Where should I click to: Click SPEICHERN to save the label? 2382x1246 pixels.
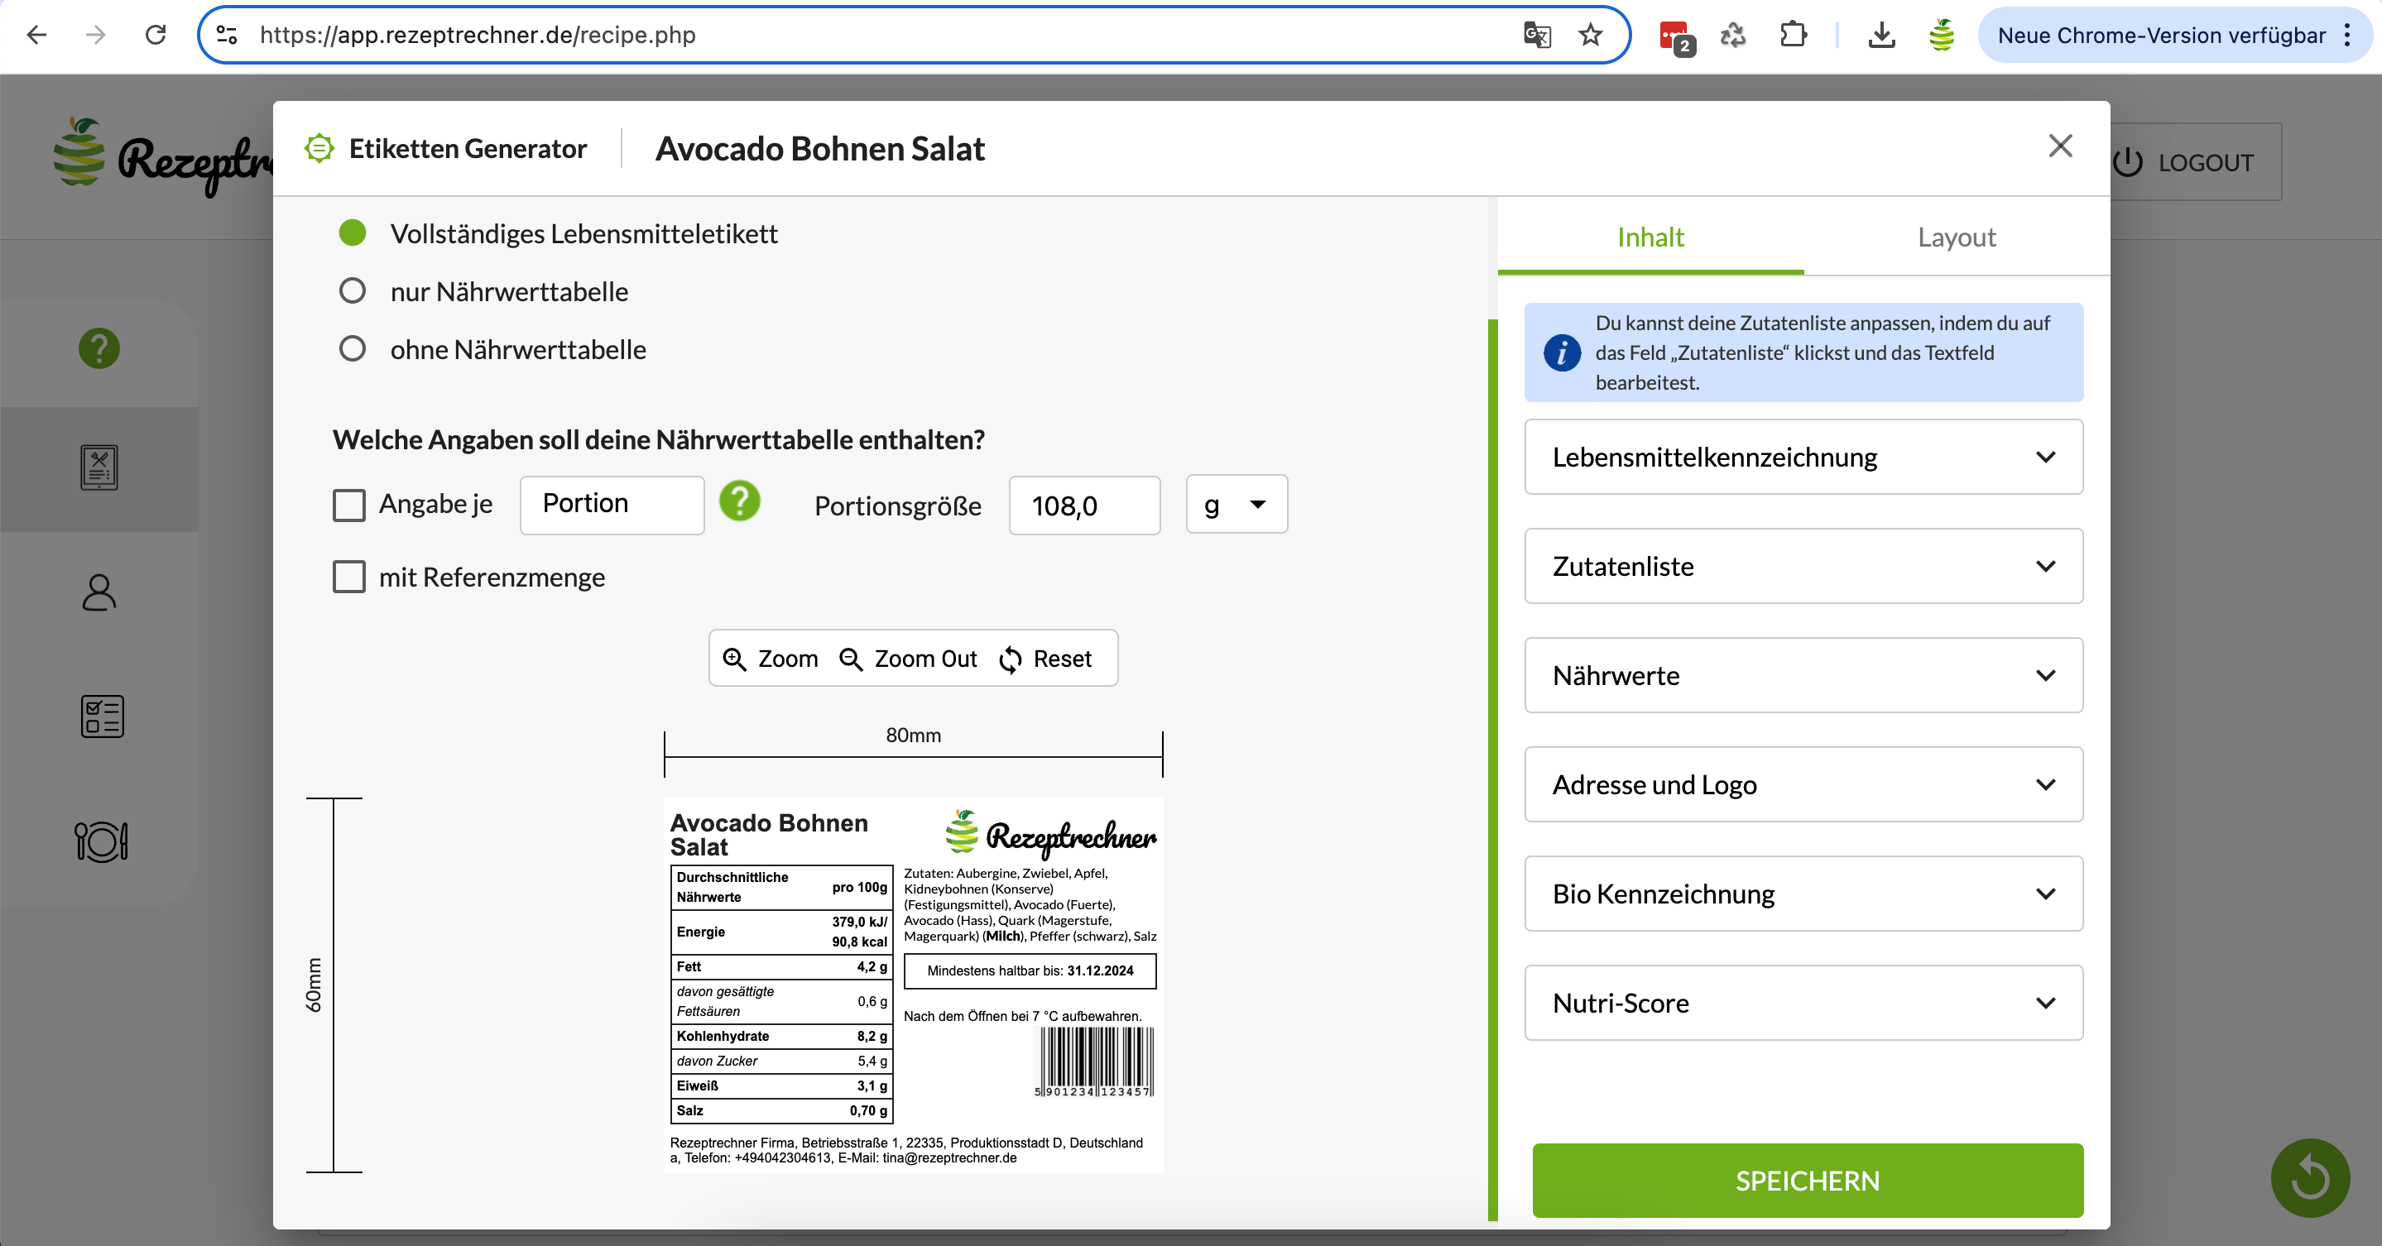click(1808, 1181)
